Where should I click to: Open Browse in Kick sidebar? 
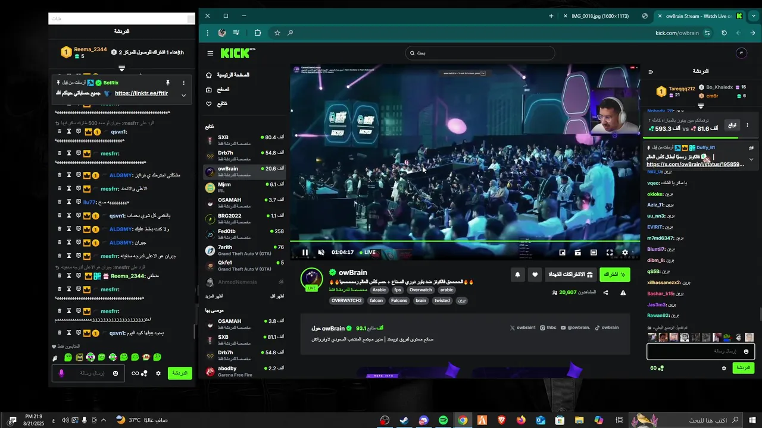[x=217, y=89]
